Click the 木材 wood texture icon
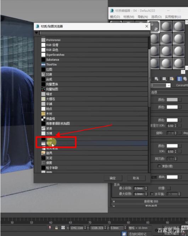The height and width of the screenshot is (236, 188). [x=43, y=114]
